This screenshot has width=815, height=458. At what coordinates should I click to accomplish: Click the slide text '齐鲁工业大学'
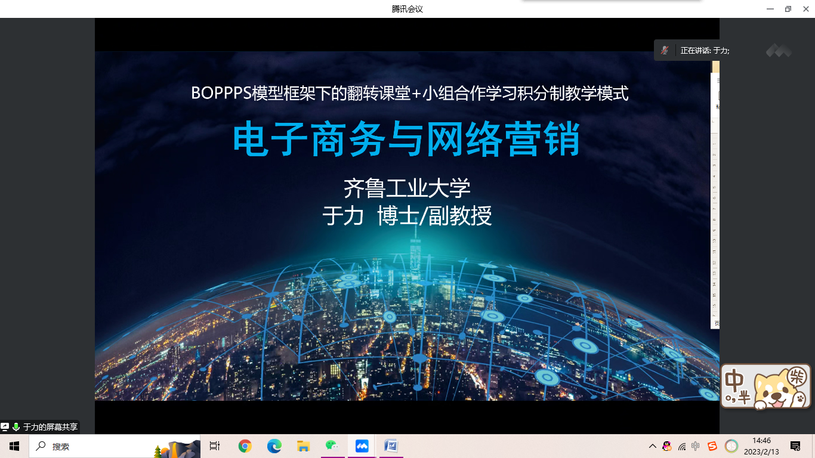coord(407,188)
